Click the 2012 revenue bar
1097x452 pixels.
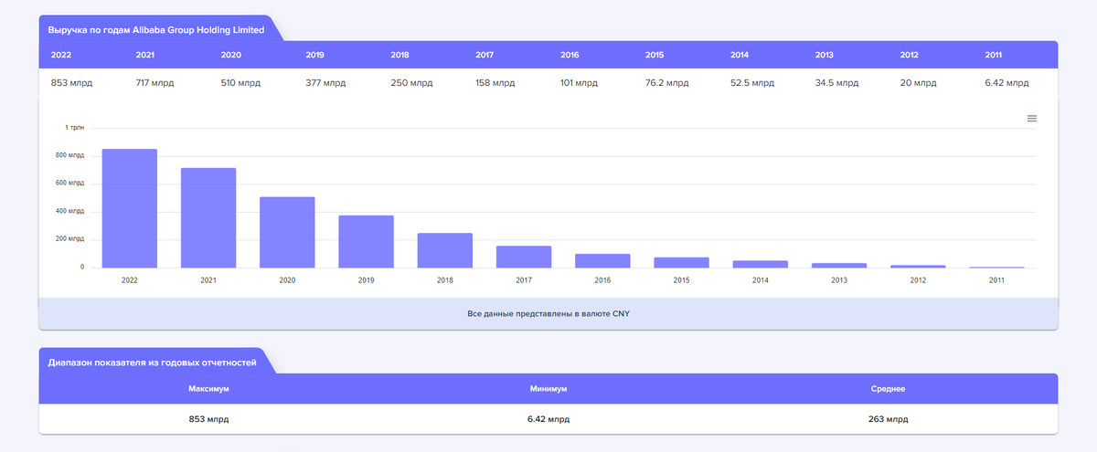pos(918,266)
